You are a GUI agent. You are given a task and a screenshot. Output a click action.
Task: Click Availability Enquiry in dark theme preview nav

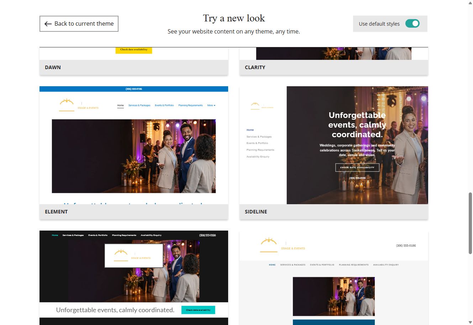click(151, 235)
